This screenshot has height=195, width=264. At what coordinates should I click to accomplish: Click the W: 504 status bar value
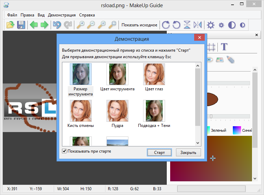click(x=63, y=189)
